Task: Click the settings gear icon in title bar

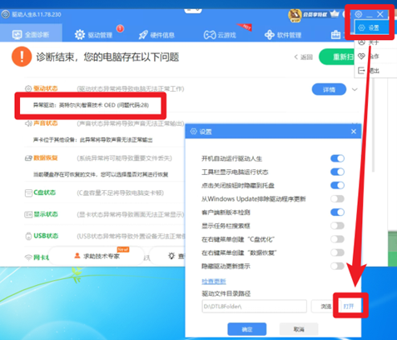Action: (x=359, y=14)
